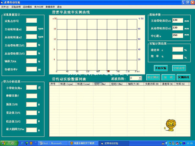The height and width of the screenshot is (146, 195).
Task: Click the 从动带轮臂力F2 field
Action: tap(32, 53)
